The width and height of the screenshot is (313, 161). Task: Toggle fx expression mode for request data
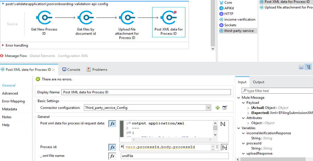[112, 124]
